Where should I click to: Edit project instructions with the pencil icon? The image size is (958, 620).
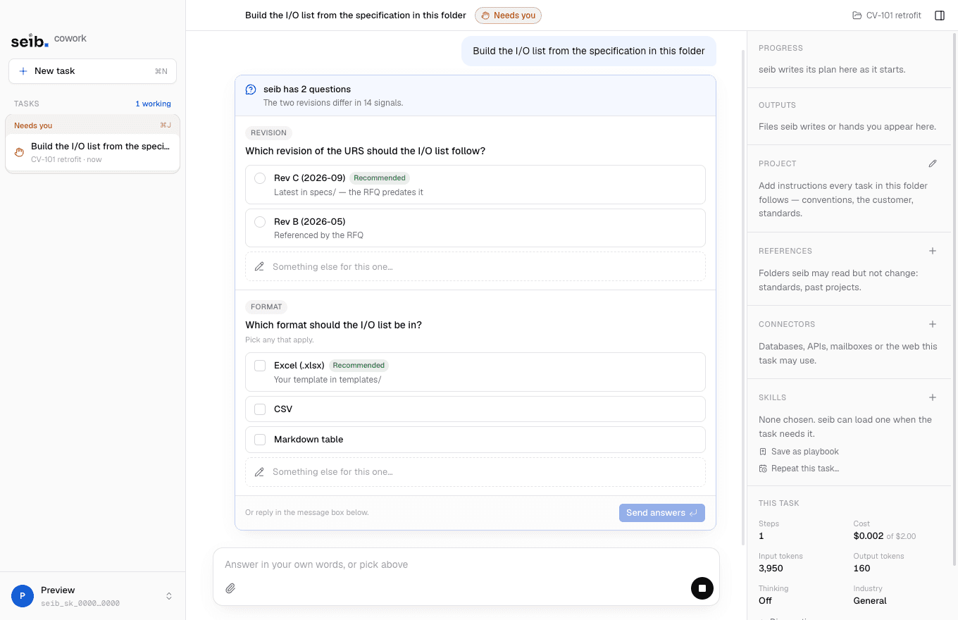tap(933, 163)
